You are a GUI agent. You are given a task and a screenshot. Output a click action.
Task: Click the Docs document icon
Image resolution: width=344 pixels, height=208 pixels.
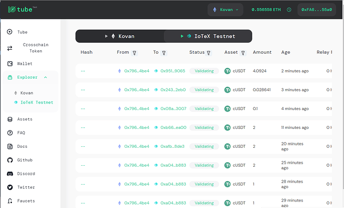click(x=10, y=146)
